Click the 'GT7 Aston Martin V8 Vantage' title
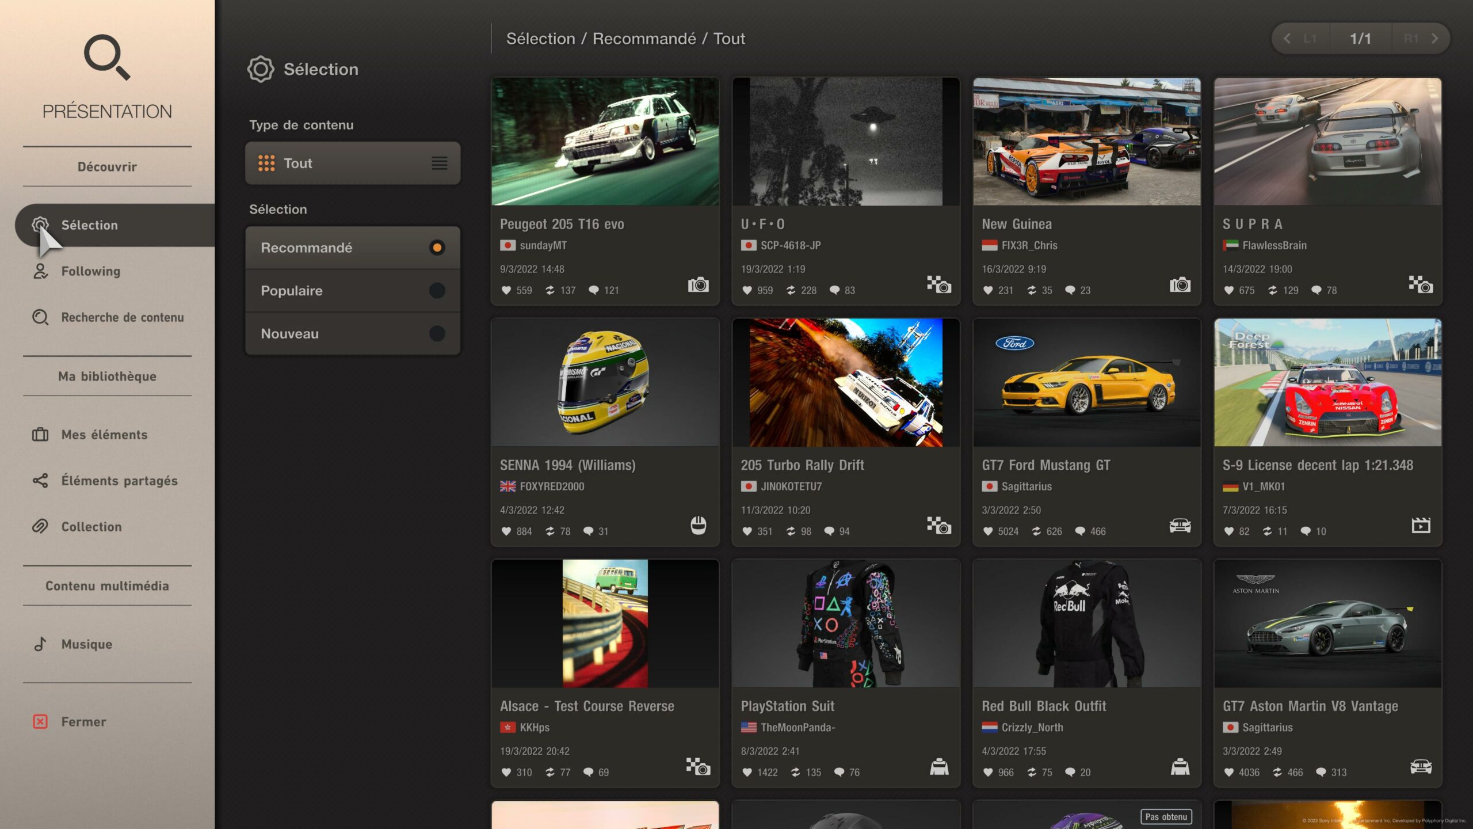Viewport: 1473px width, 829px height. coord(1310,706)
